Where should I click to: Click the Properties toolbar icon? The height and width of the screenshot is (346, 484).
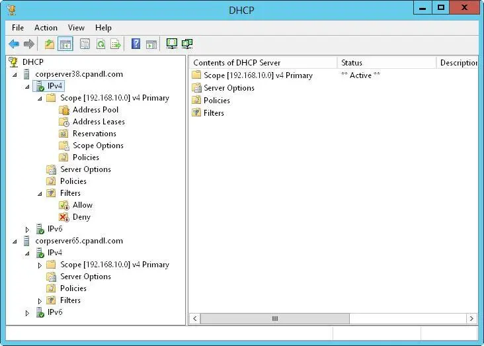(85, 44)
